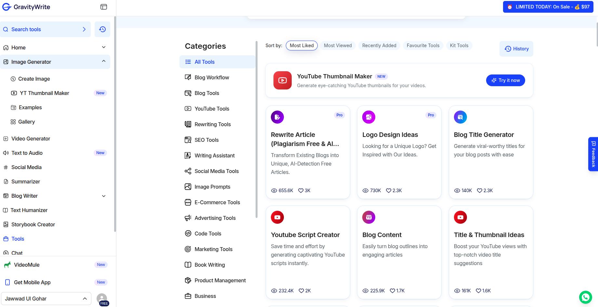Image resolution: width=598 pixels, height=307 pixels.
Task: Click the Tools briefcase icon in sidebar
Action: coord(6,239)
